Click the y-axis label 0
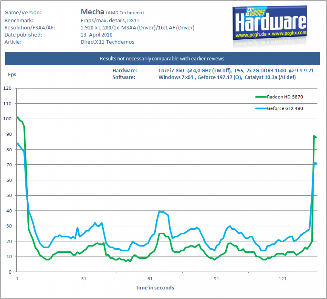 coord(10,272)
